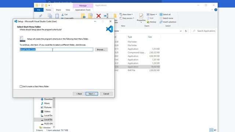Screen dimensions: 235x132
Task: Go Back in the Setup wizard
Action: [79, 94]
